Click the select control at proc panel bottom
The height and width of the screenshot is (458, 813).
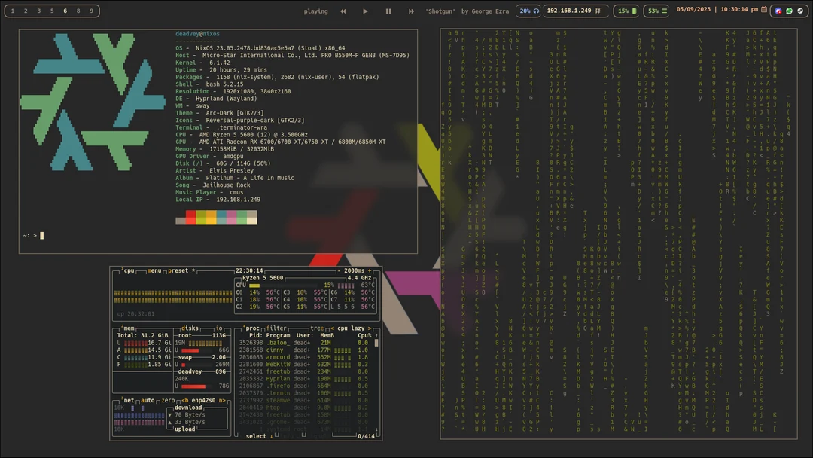255,435
